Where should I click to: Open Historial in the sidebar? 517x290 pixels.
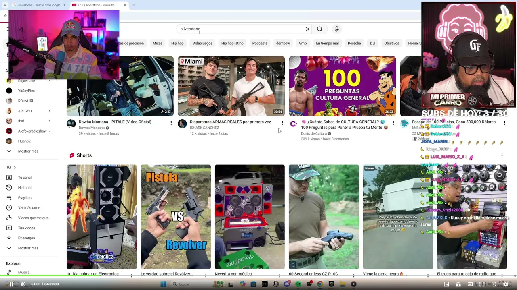tap(25, 188)
